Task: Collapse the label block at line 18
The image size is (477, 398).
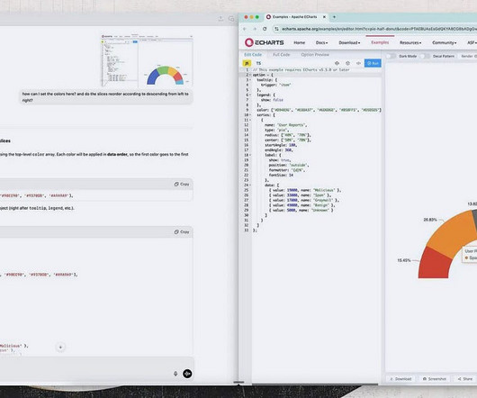Action: click(250, 155)
